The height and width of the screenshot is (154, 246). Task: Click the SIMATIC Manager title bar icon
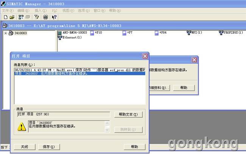[x=3, y=4]
